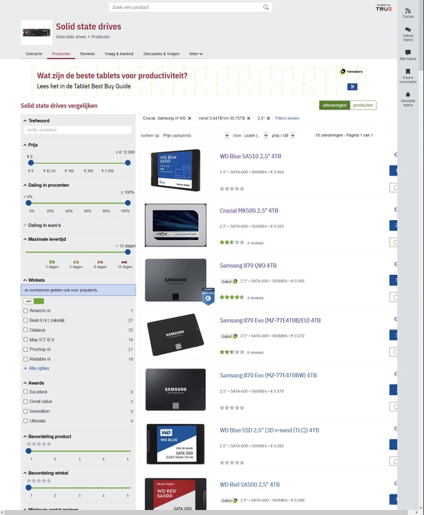Click the Beoordeling product slider handle
This screenshot has height=515, width=424.
pyautogui.click(x=28, y=451)
